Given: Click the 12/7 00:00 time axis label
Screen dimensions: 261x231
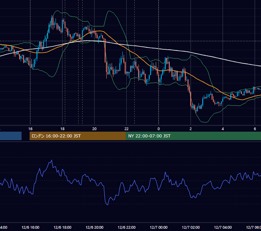Looking at the screenshot, I should (x=159, y=227).
